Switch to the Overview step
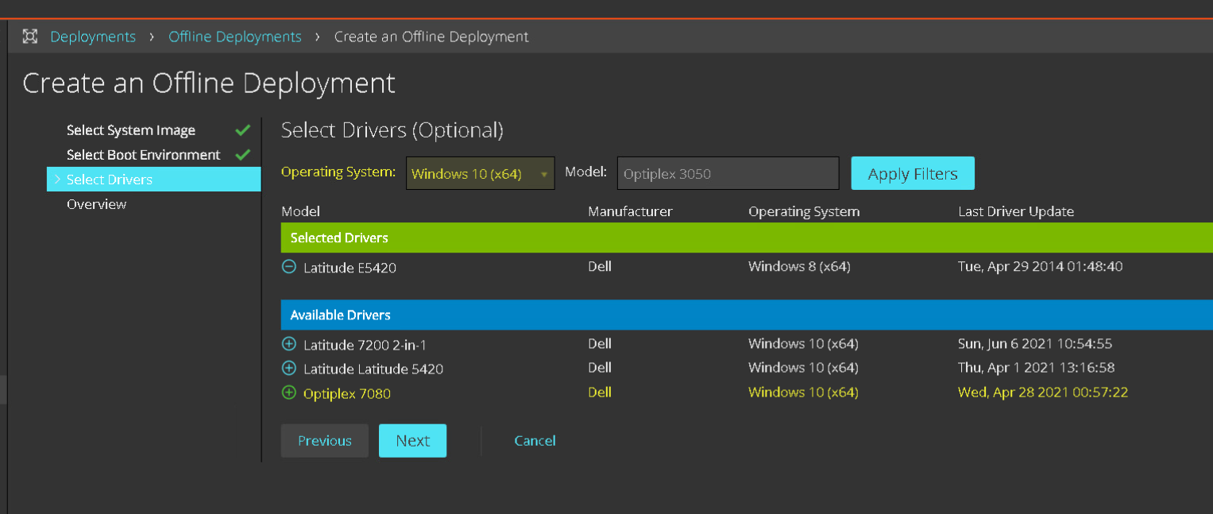The image size is (1213, 514). pyautogui.click(x=96, y=204)
